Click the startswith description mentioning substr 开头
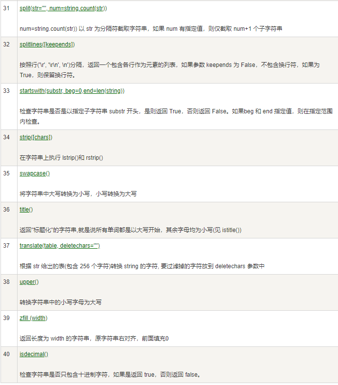 (x=176, y=116)
